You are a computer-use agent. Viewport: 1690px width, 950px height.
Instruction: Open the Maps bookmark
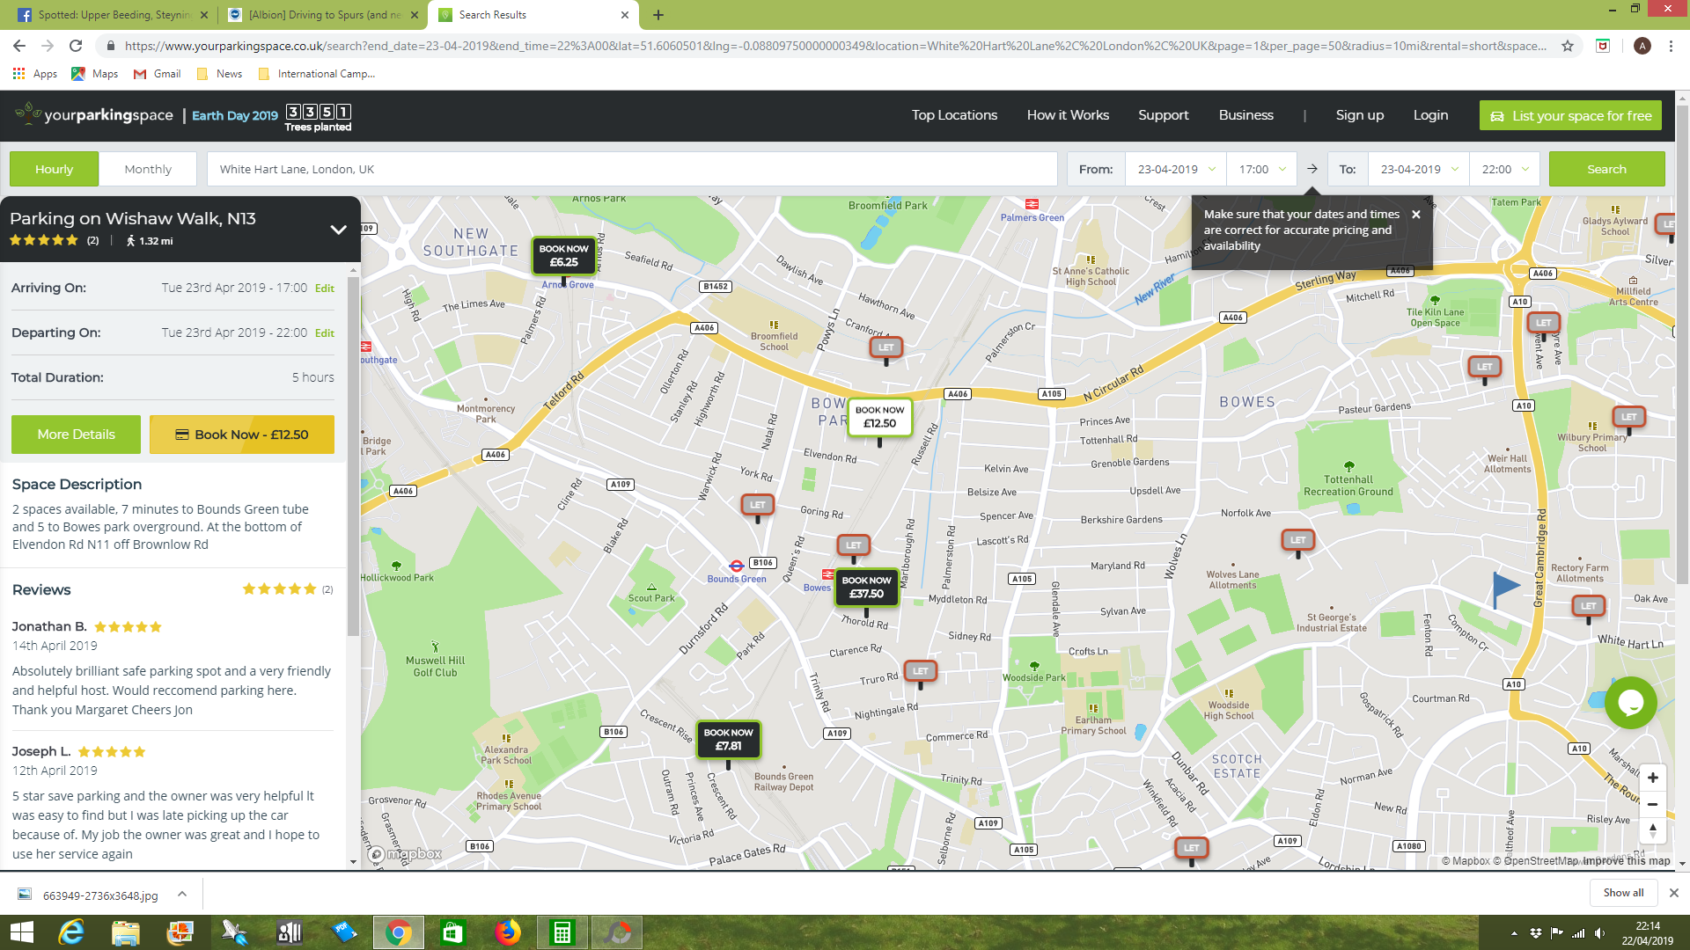coord(95,74)
